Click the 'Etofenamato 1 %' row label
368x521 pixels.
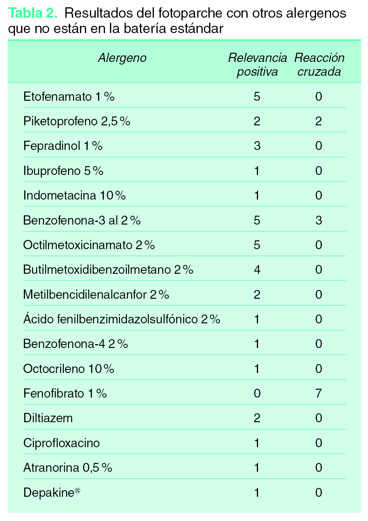point(69,97)
